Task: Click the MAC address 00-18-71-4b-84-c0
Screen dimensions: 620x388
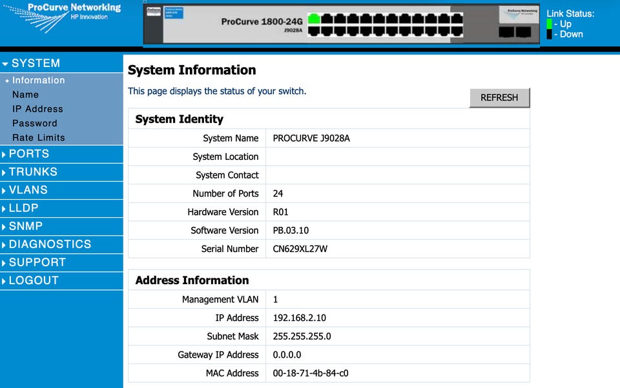Action: click(311, 373)
